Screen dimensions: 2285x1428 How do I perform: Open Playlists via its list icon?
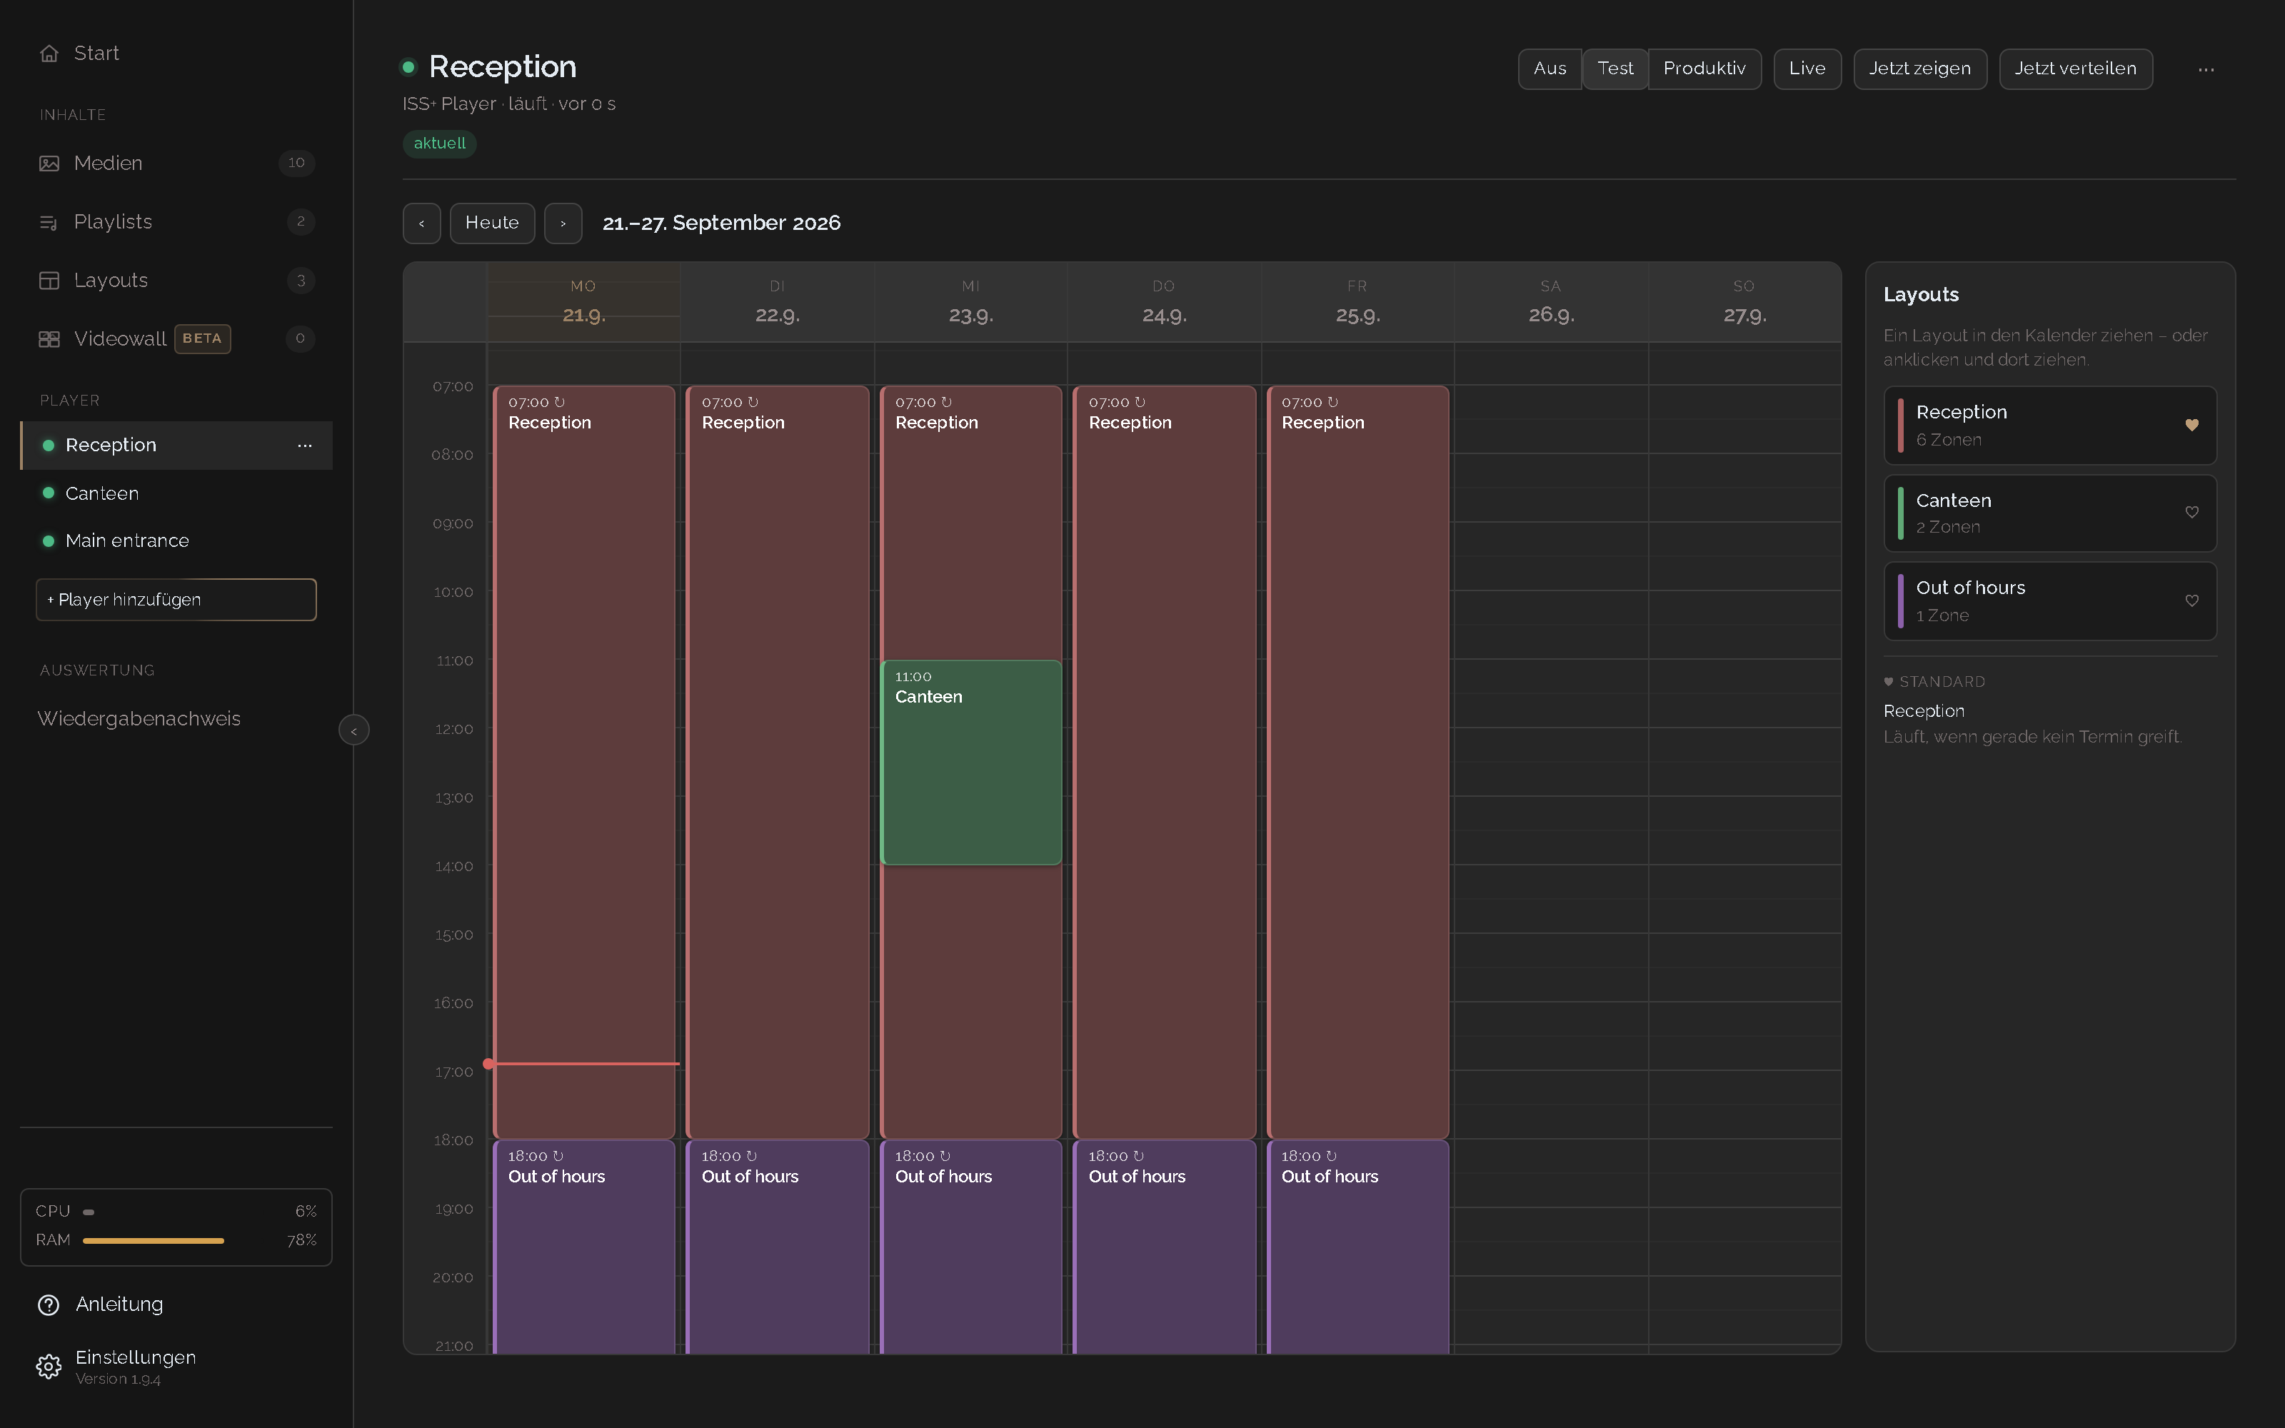(x=49, y=222)
